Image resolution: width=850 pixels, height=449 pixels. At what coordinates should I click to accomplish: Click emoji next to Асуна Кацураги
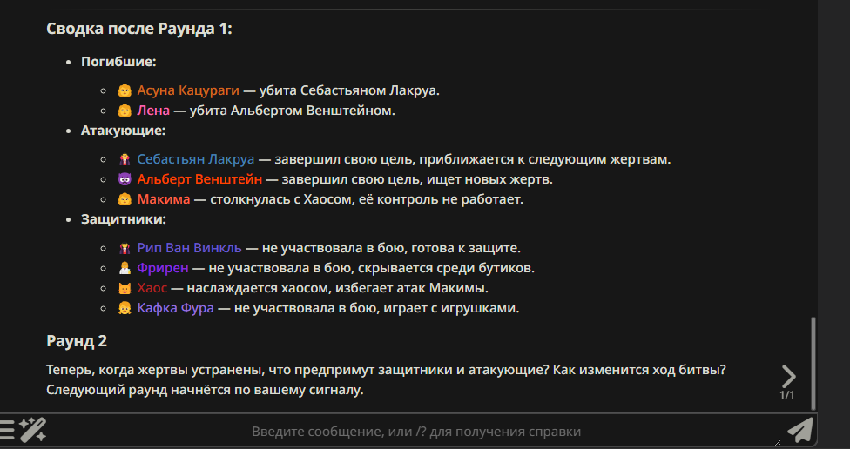click(125, 90)
